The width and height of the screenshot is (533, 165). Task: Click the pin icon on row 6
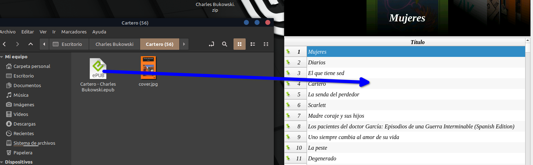(x=288, y=105)
